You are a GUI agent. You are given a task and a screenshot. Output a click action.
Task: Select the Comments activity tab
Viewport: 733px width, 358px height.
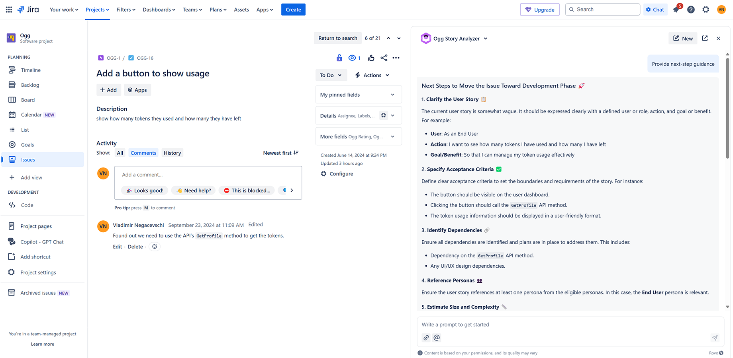pyautogui.click(x=143, y=153)
